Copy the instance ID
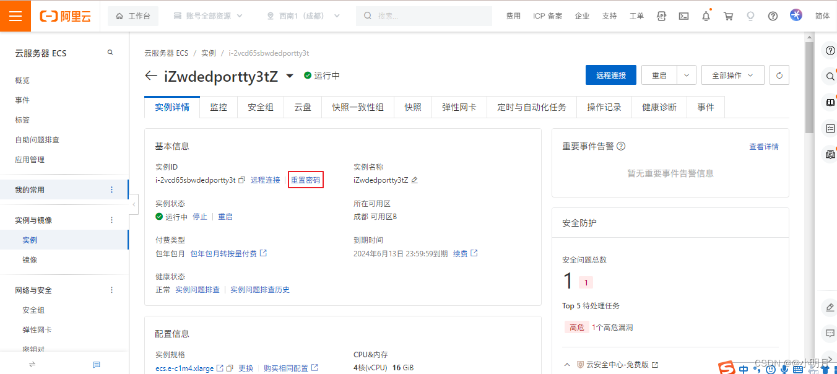 point(242,180)
